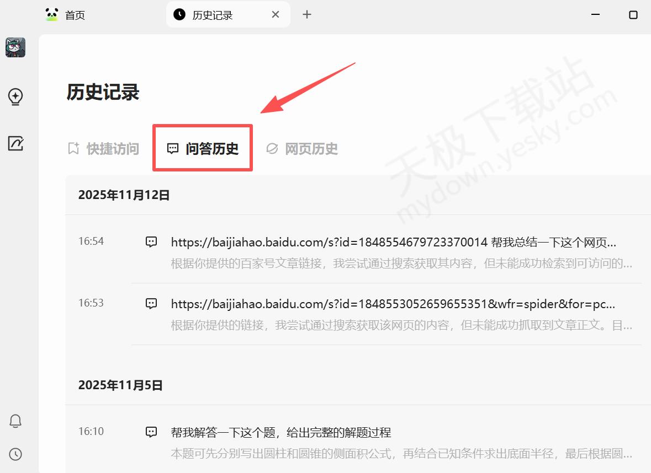Open the baijiahao entry with wfr=spider
The height and width of the screenshot is (473, 651).
click(x=393, y=304)
